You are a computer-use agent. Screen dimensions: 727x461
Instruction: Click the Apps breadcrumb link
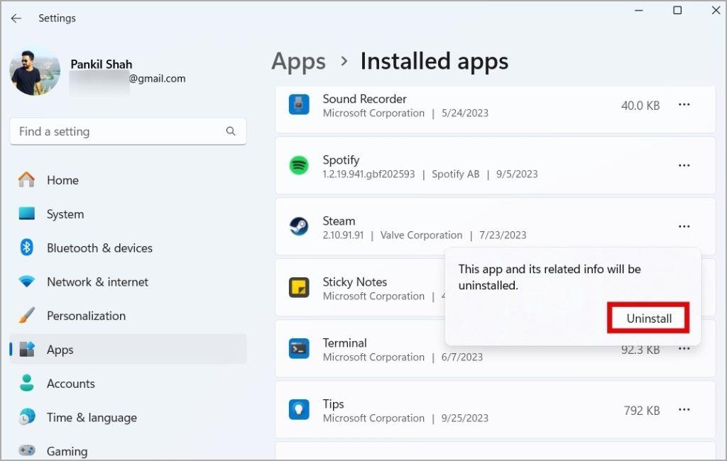pos(299,61)
